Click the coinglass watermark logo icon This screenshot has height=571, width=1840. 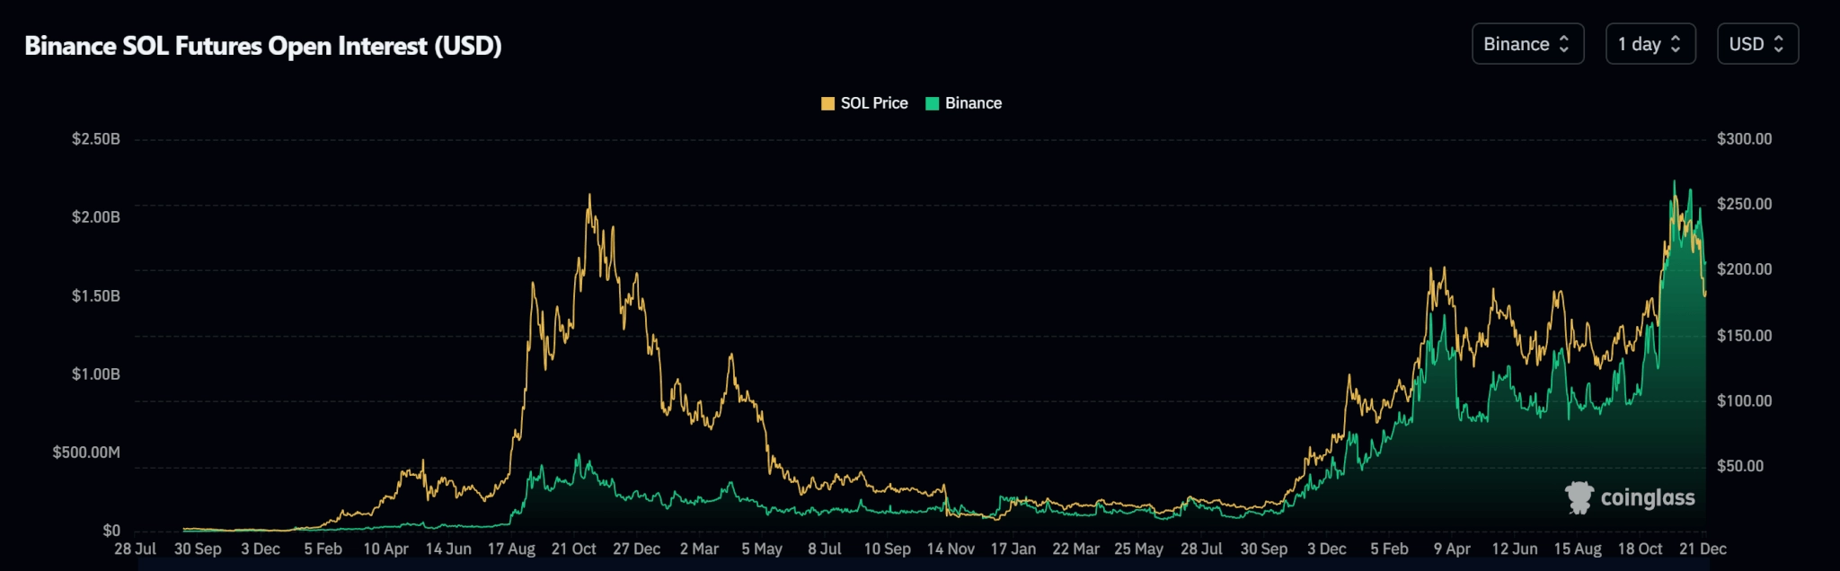click(1579, 497)
